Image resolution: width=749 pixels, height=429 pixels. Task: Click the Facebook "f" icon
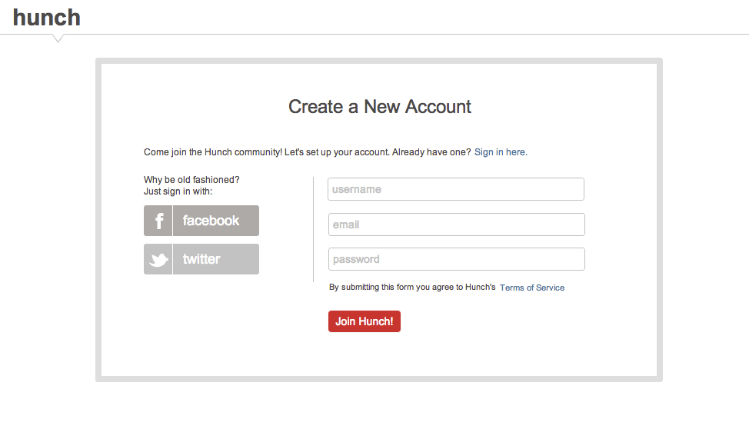point(158,221)
